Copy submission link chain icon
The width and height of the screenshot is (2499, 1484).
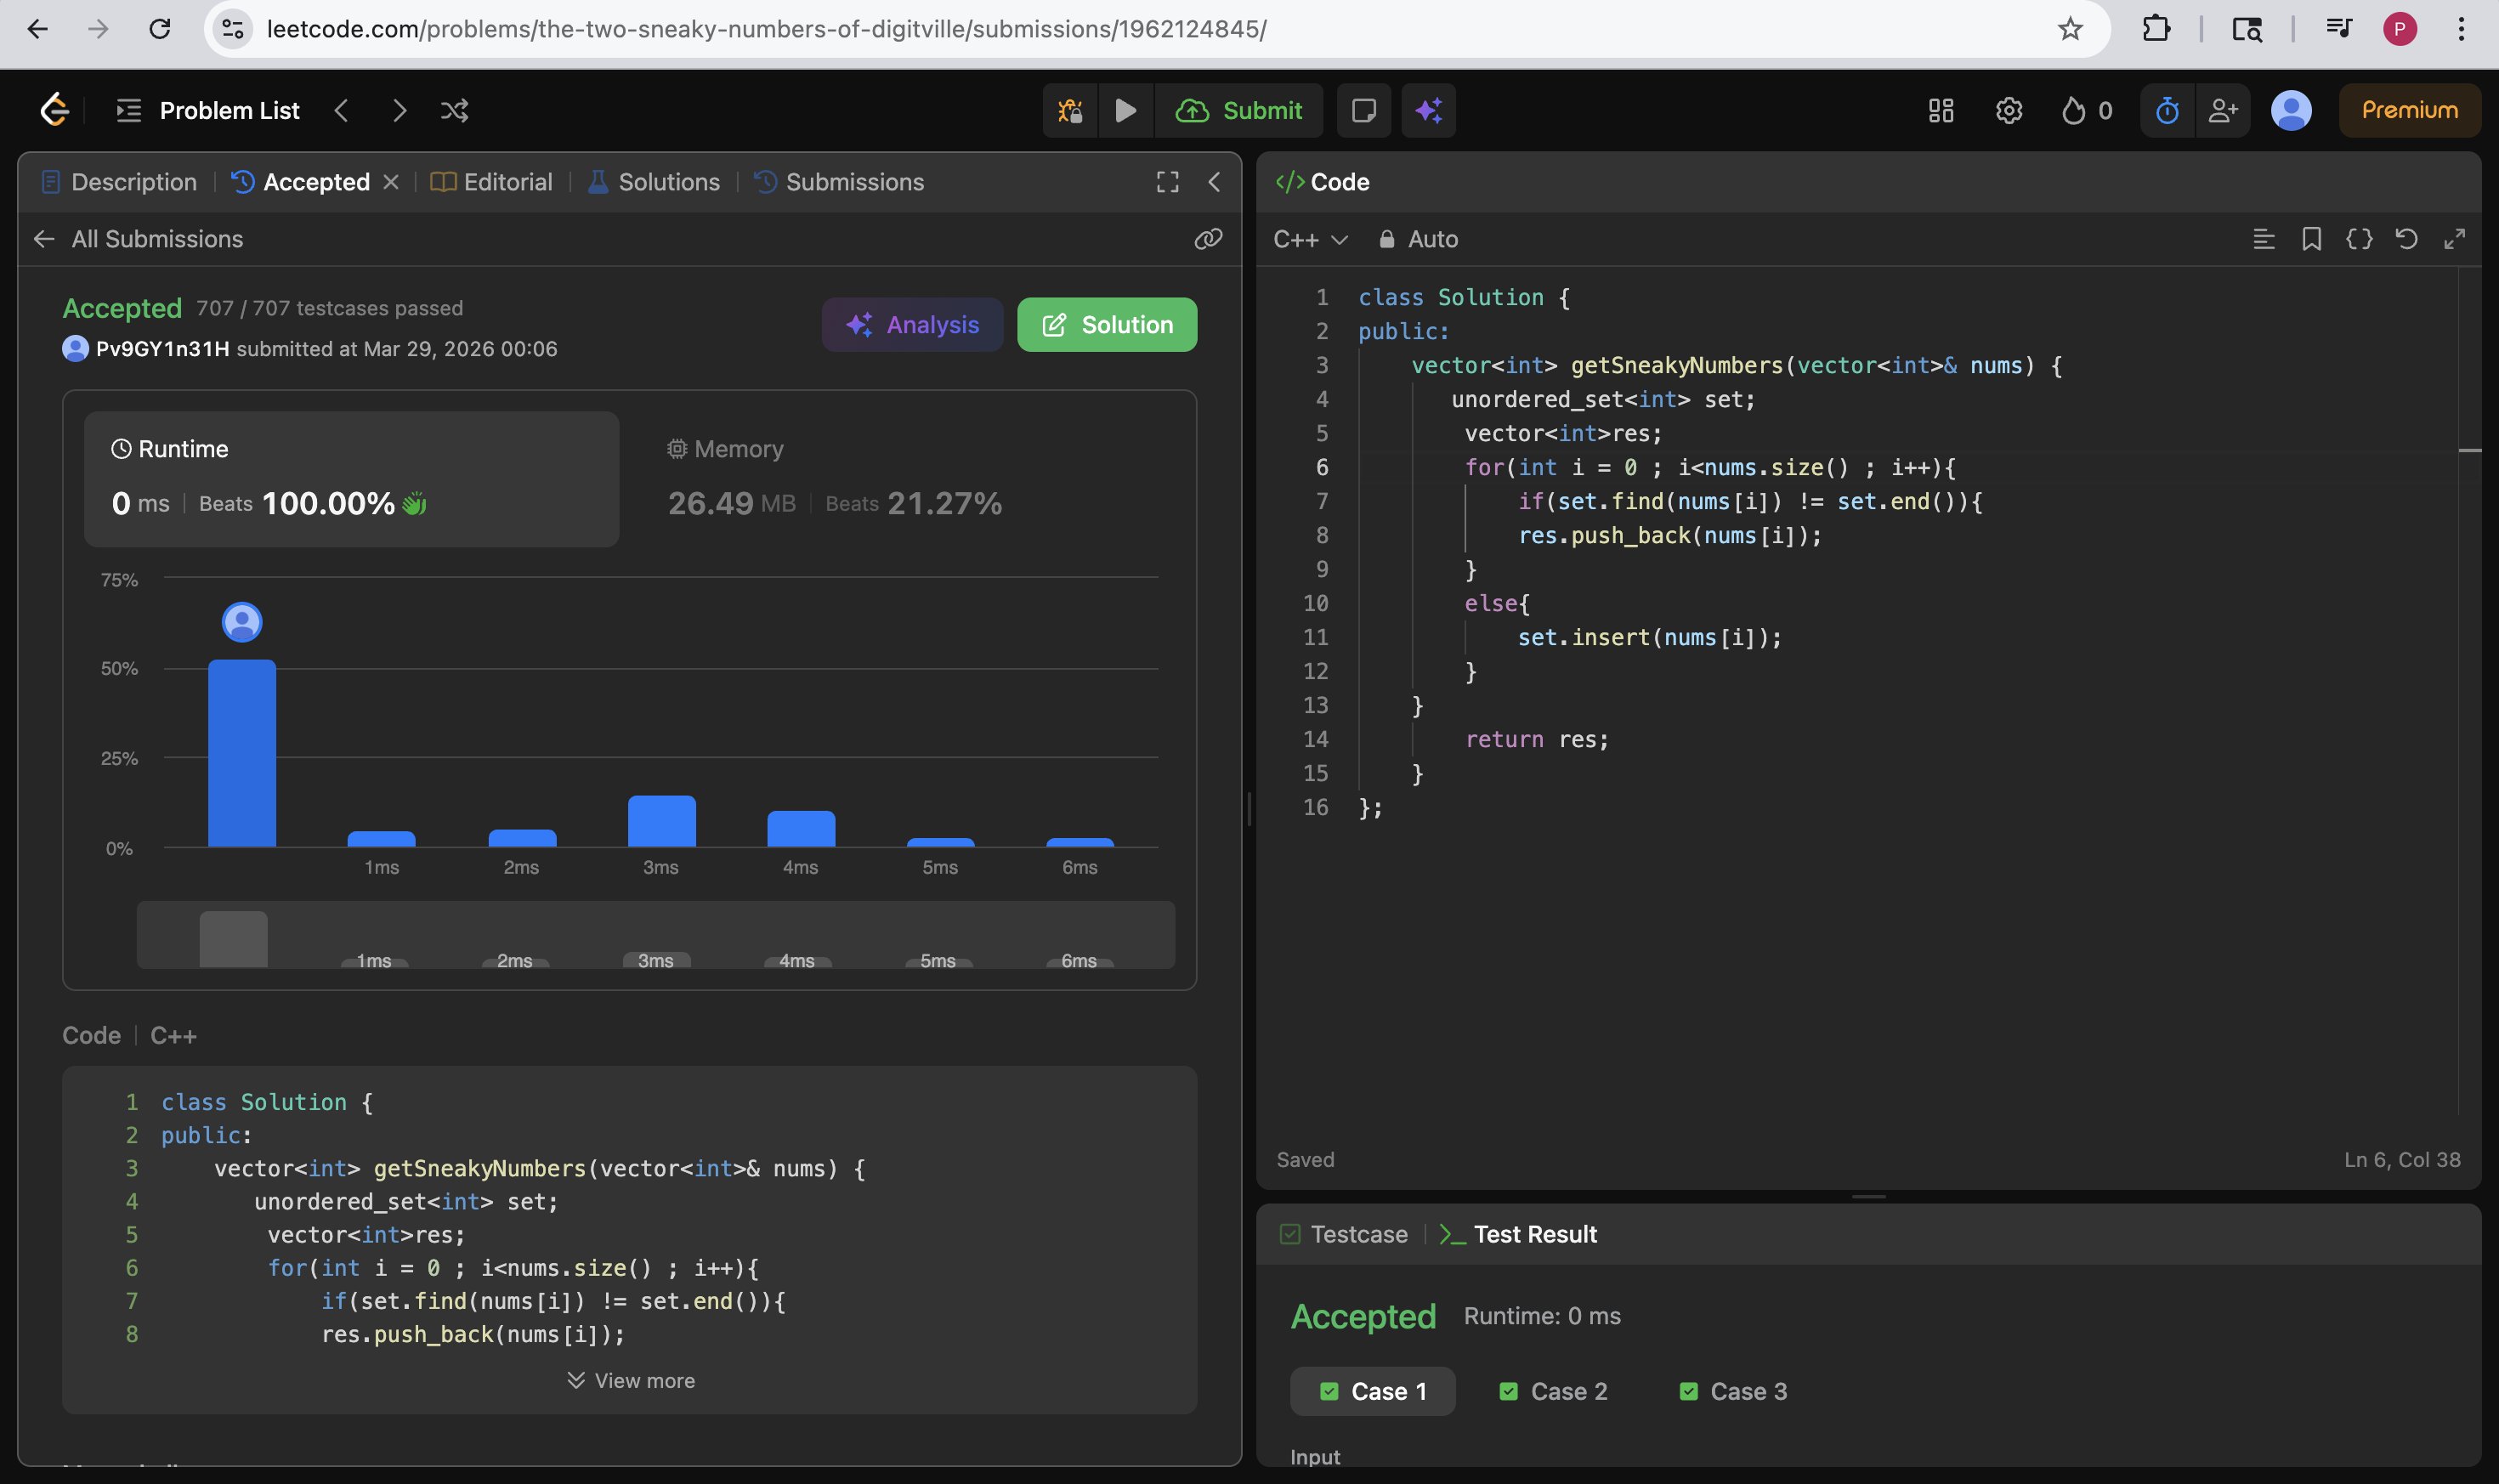[1208, 239]
